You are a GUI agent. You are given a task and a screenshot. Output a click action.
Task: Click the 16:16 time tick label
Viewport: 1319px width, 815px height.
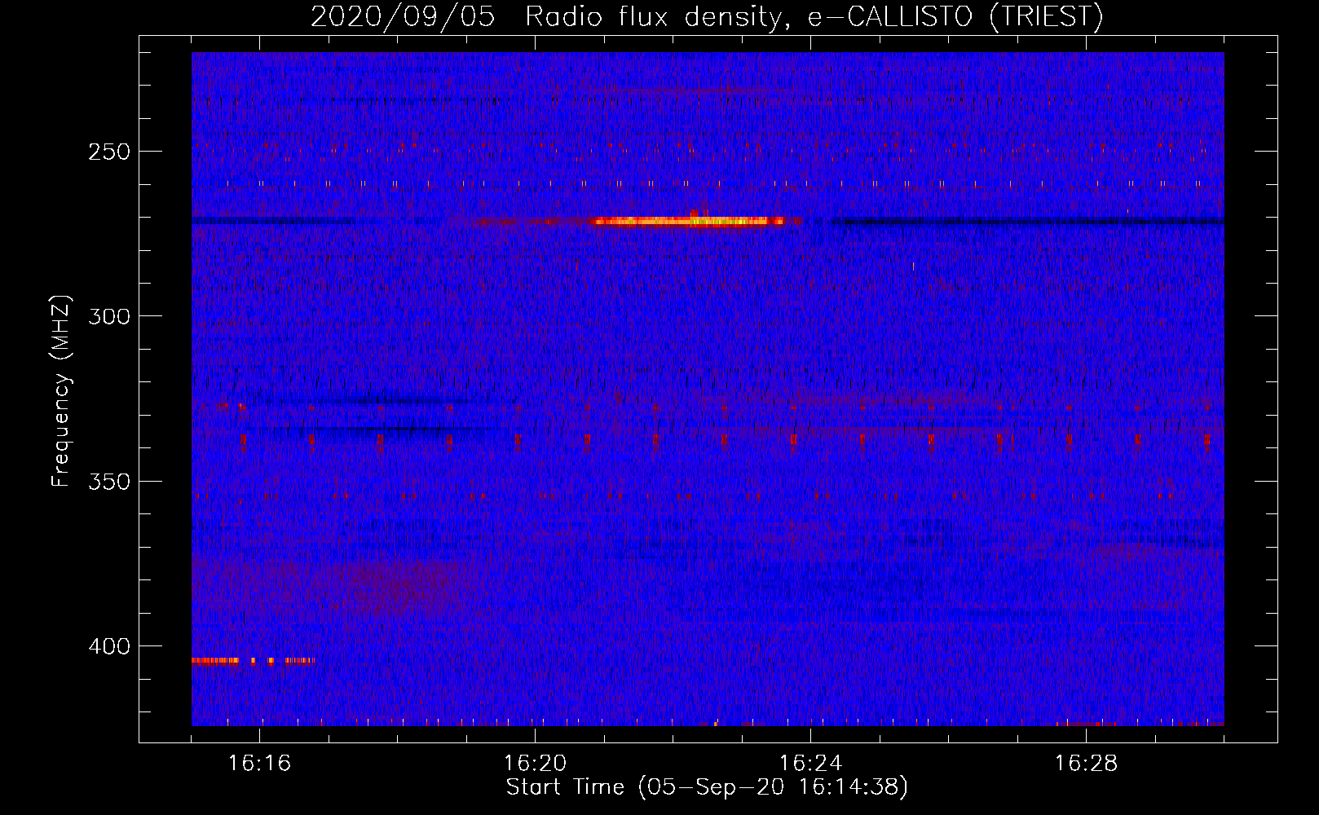click(x=259, y=764)
